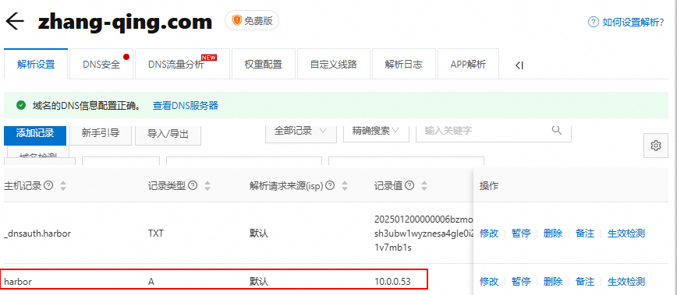Click the TXT record type cell
677x295 pixels.
pos(156,234)
